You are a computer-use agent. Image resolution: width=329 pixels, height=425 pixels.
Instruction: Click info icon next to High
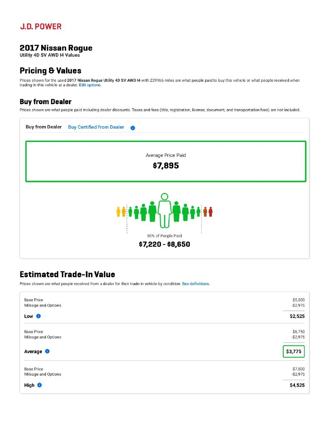(x=40, y=385)
